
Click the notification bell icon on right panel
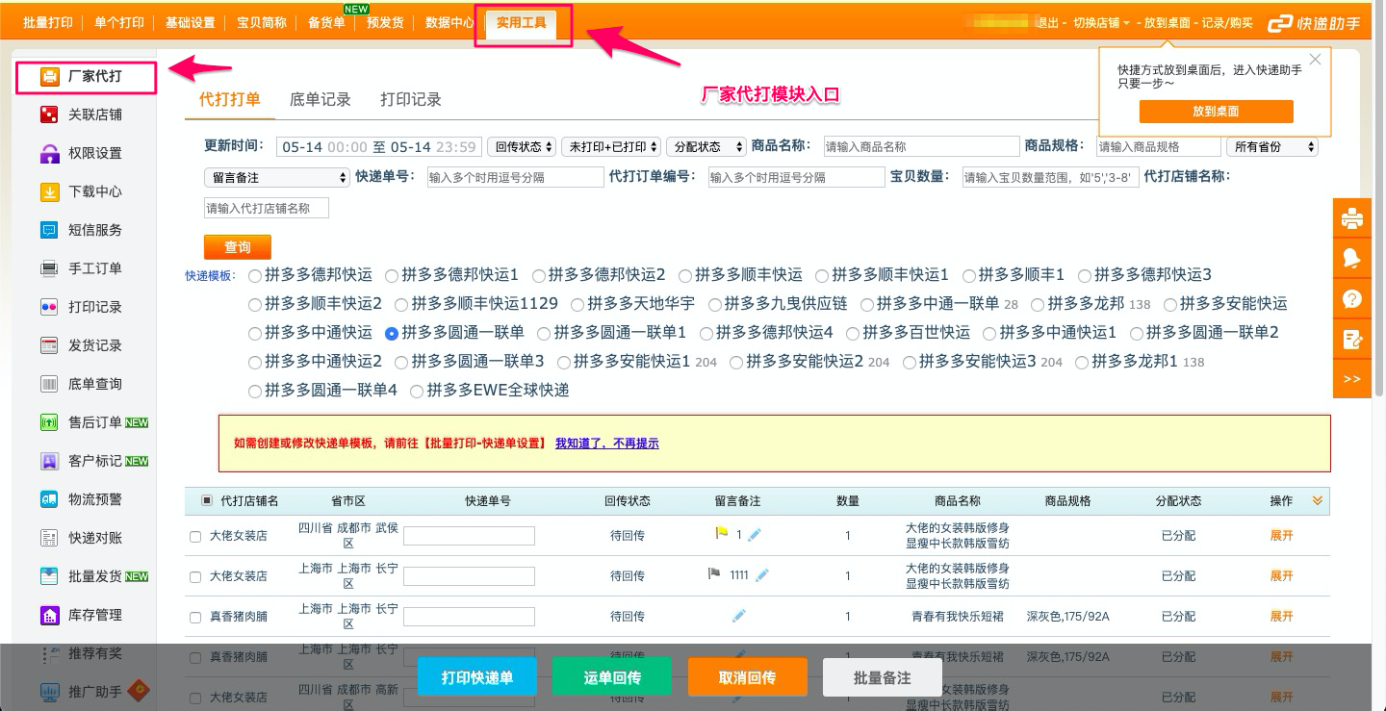point(1352,259)
